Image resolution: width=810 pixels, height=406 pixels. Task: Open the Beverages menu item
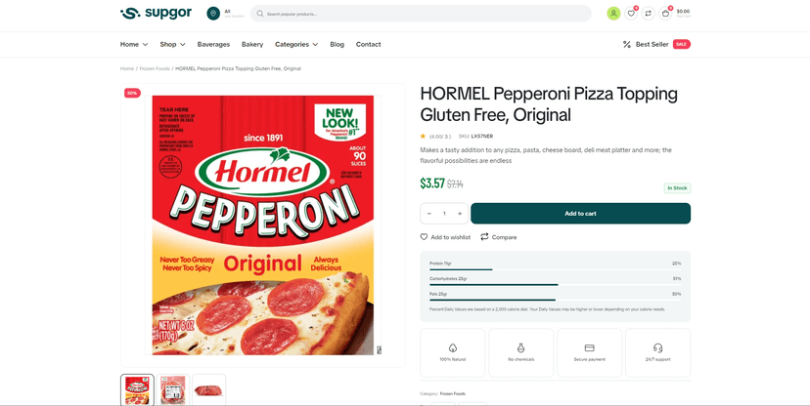tap(213, 44)
